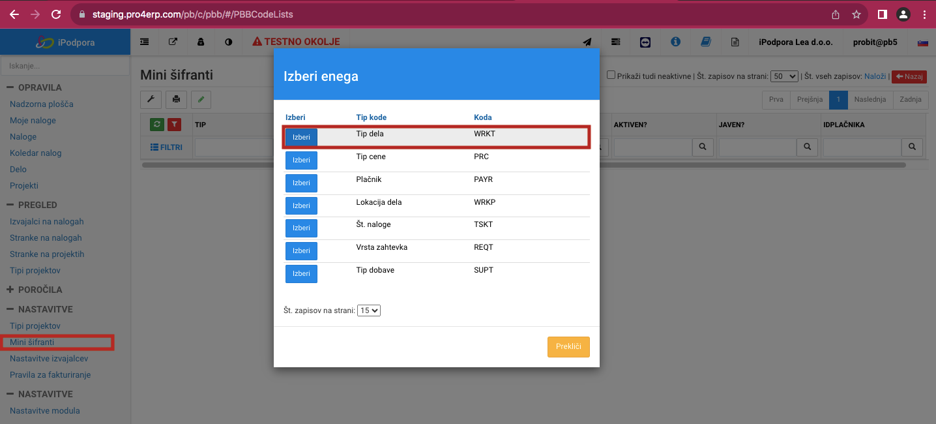
Task: Click the Prekliči cancel button
Action: [568, 346]
